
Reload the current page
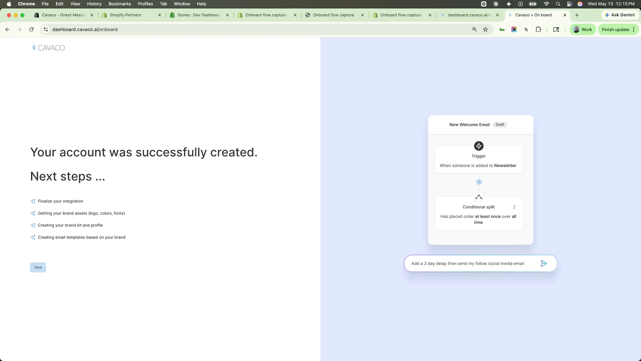pos(31,29)
